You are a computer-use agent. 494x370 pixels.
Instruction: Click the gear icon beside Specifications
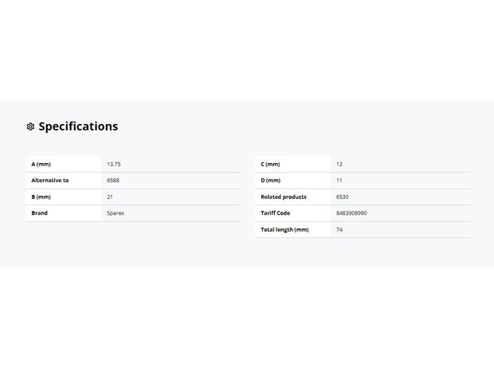30,127
